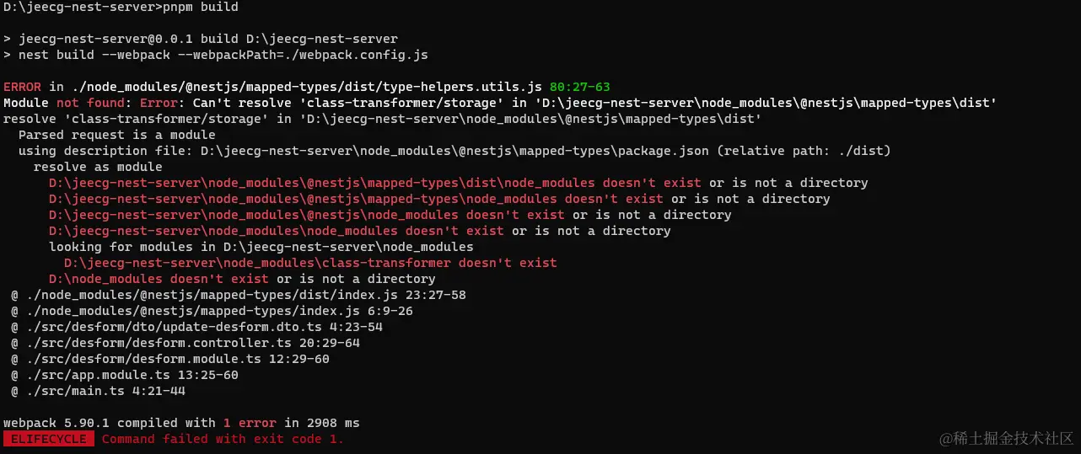
Task: Click the 'Module not found' error line
Action: [501, 103]
